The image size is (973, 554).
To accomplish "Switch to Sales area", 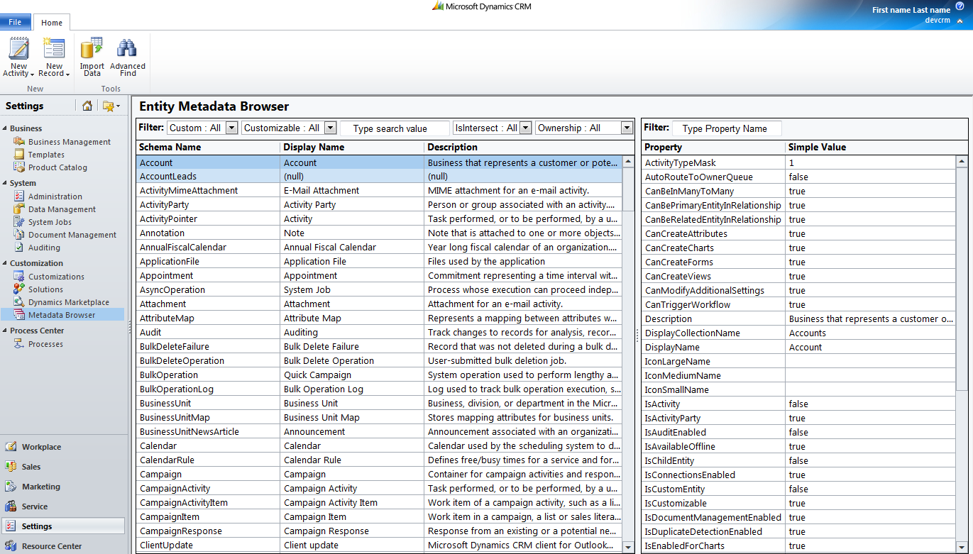I will [31, 467].
